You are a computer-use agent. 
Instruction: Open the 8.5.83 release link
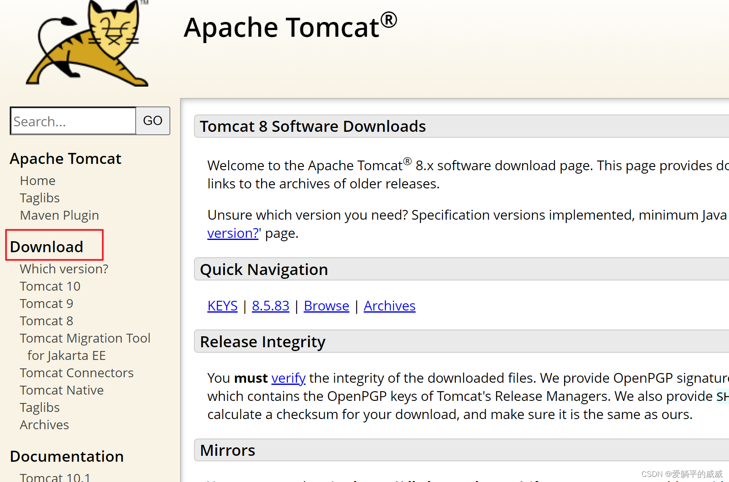(270, 305)
